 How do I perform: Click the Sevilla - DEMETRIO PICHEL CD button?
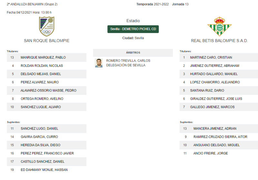coord(133,29)
